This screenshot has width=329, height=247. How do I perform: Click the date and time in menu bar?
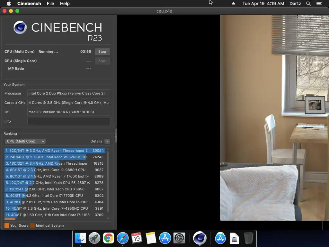click(263, 4)
